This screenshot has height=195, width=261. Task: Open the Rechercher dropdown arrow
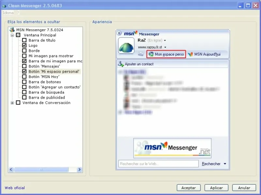click(225, 164)
